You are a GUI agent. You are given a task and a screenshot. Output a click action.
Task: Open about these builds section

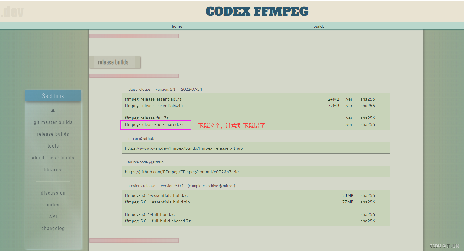coord(53,158)
